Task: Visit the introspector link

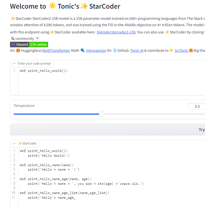Action: point(96,51)
